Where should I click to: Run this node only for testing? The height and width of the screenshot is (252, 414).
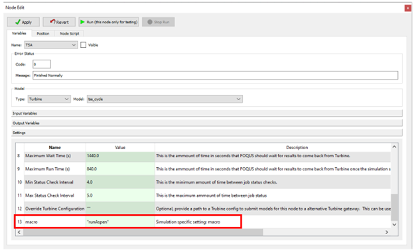coord(109,22)
